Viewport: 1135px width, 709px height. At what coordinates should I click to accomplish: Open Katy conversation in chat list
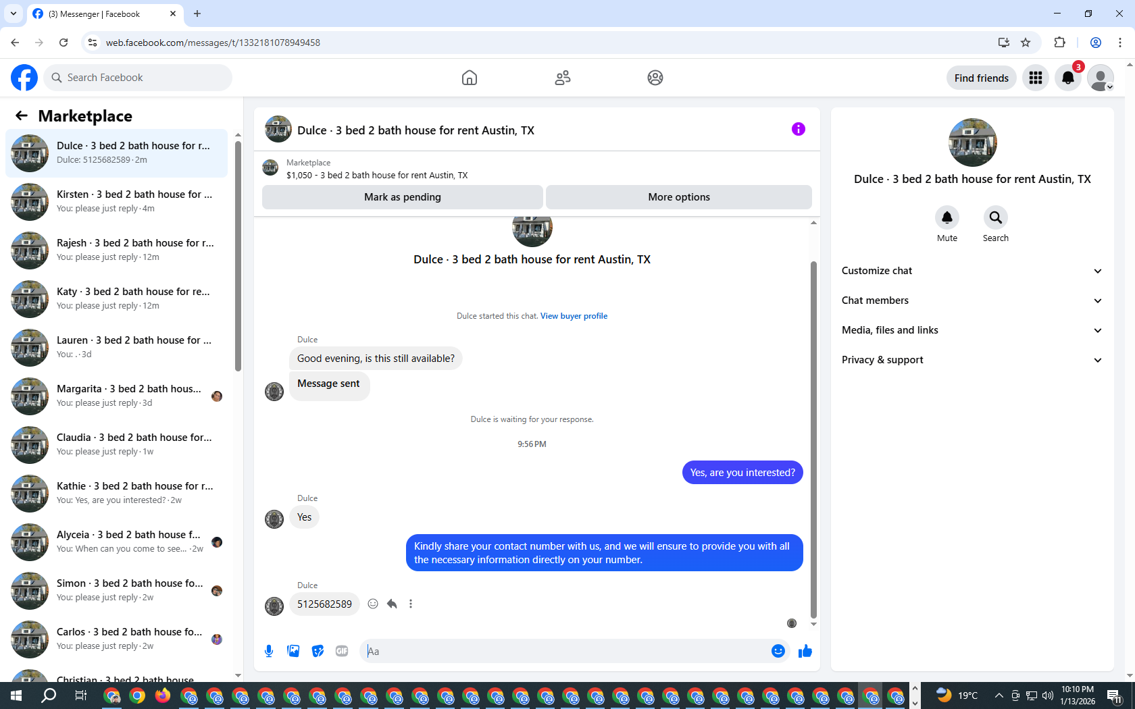pos(116,299)
